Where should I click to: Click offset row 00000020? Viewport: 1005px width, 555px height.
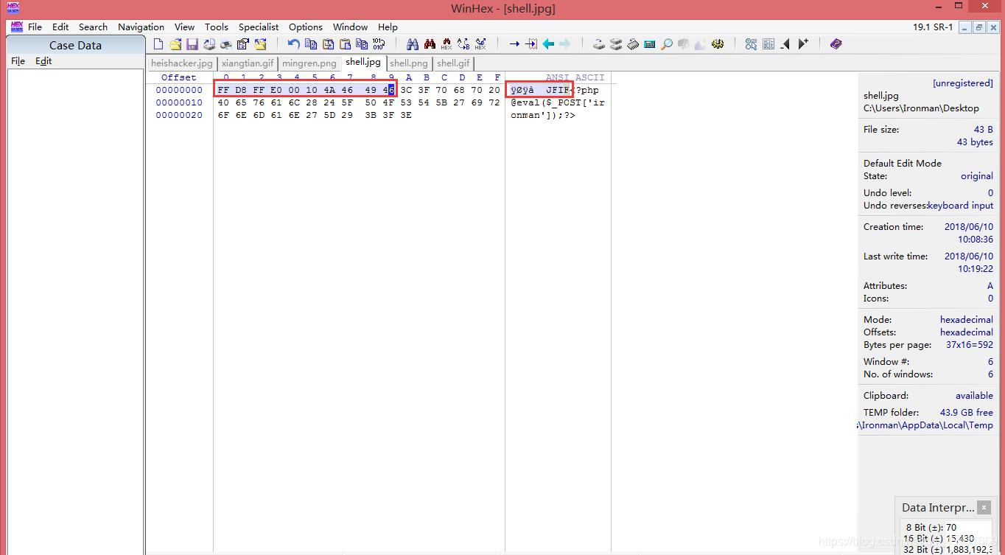(179, 115)
